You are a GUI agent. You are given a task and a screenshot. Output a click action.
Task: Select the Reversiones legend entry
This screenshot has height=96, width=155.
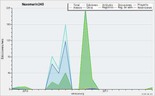[x=145, y=8]
